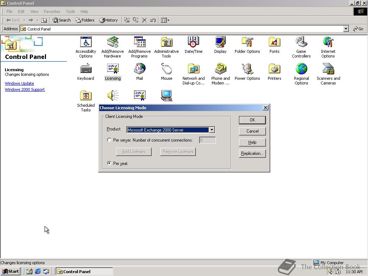This screenshot has height=276, width=368.
Task: Open Display settings icon
Action: (220, 45)
